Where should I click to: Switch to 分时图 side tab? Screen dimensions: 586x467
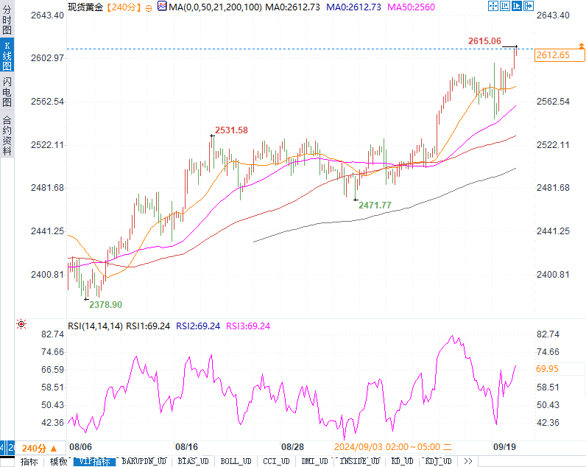click(x=7, y=19)
